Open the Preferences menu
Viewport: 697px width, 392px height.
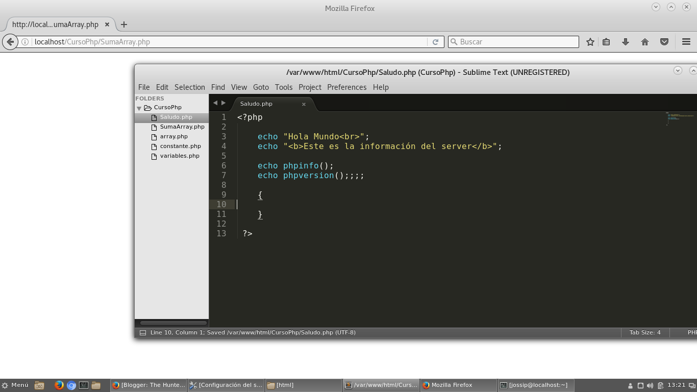click(347, 87)
